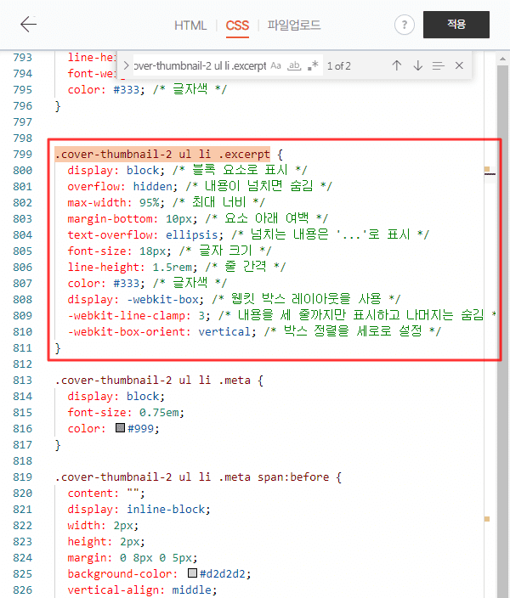Click the orange match marker beside line 800

point(487,169)
